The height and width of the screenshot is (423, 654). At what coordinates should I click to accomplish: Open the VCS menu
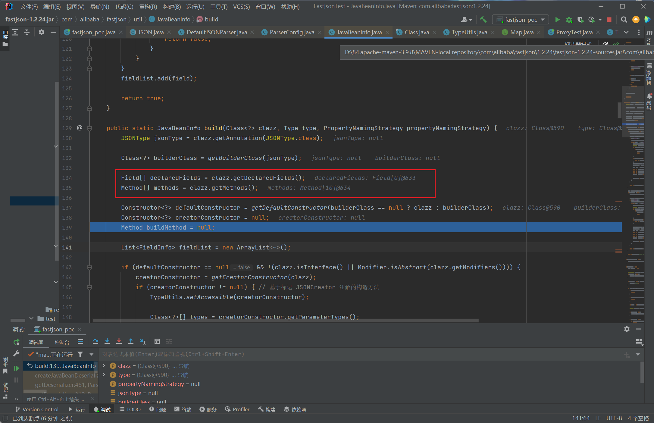tap(241, 7)
